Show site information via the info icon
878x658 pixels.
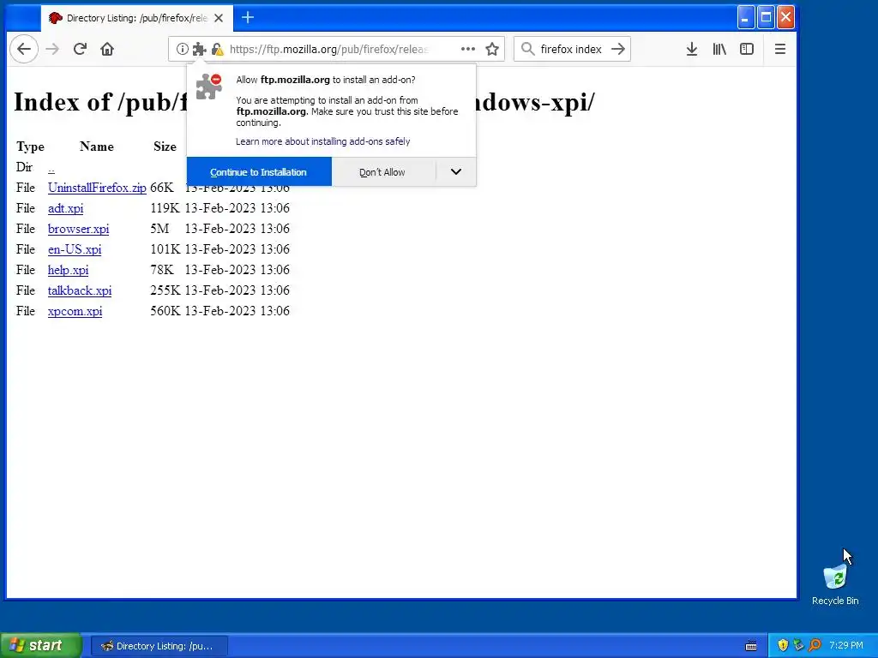[182, 49]
